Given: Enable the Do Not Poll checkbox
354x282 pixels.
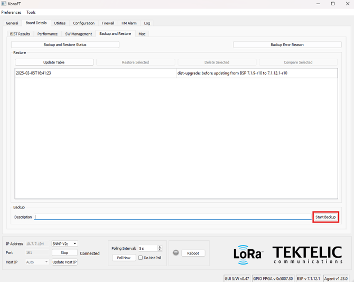Looking at the screenshot, I should [x=141, y=258].
